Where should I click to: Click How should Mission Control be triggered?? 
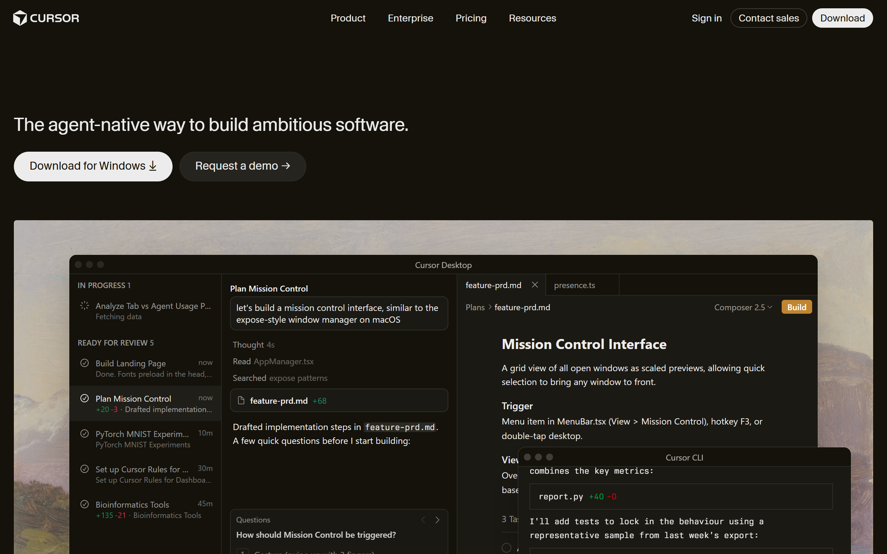tap(316, 535)
